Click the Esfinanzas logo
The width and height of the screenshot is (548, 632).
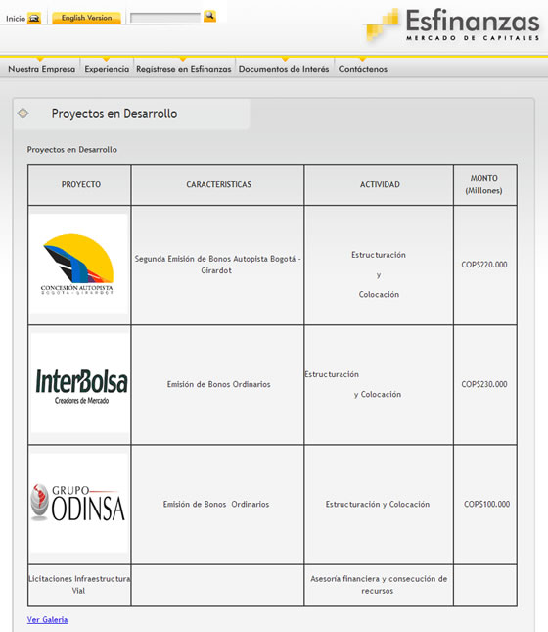pyautogui.click(x=452, y=25)
